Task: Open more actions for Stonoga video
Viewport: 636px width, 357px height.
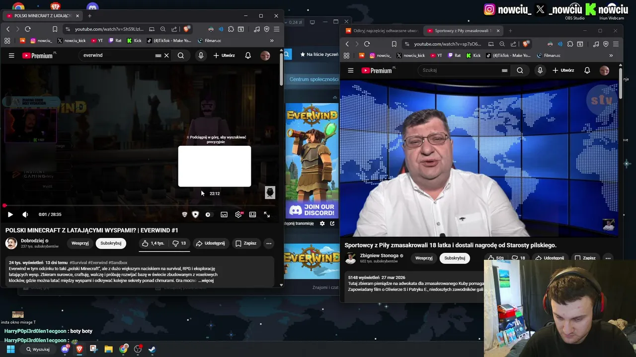Action: pos(608,258)
